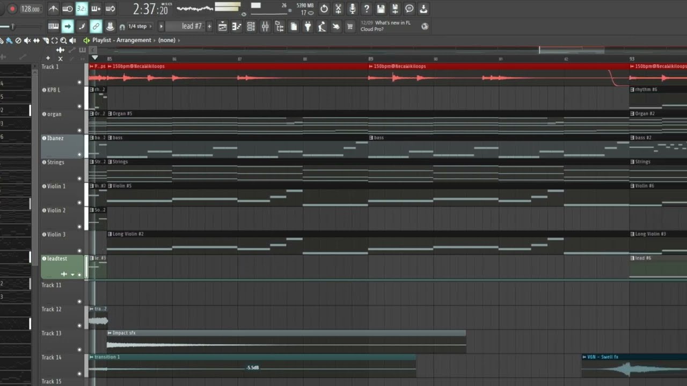Toggle wait for input before recording
This screenshot has width=687, height=386.
pos(67,9)
